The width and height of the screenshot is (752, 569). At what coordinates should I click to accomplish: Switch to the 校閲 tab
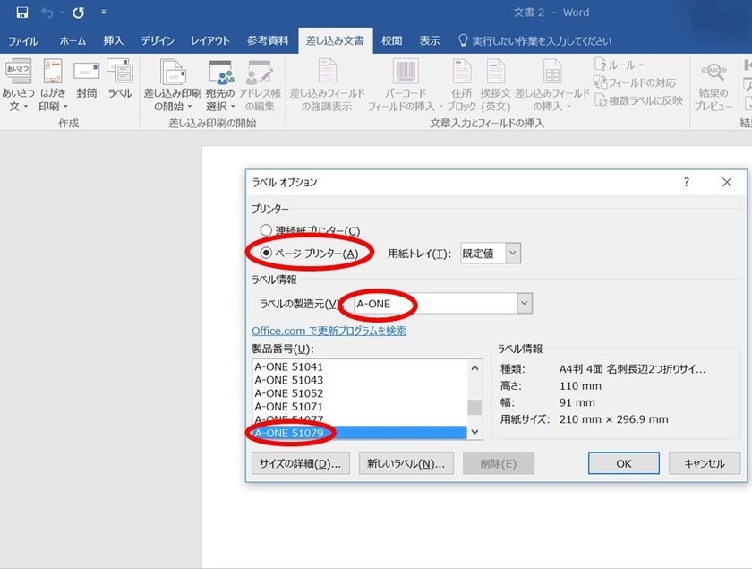[x=391, y=41]
